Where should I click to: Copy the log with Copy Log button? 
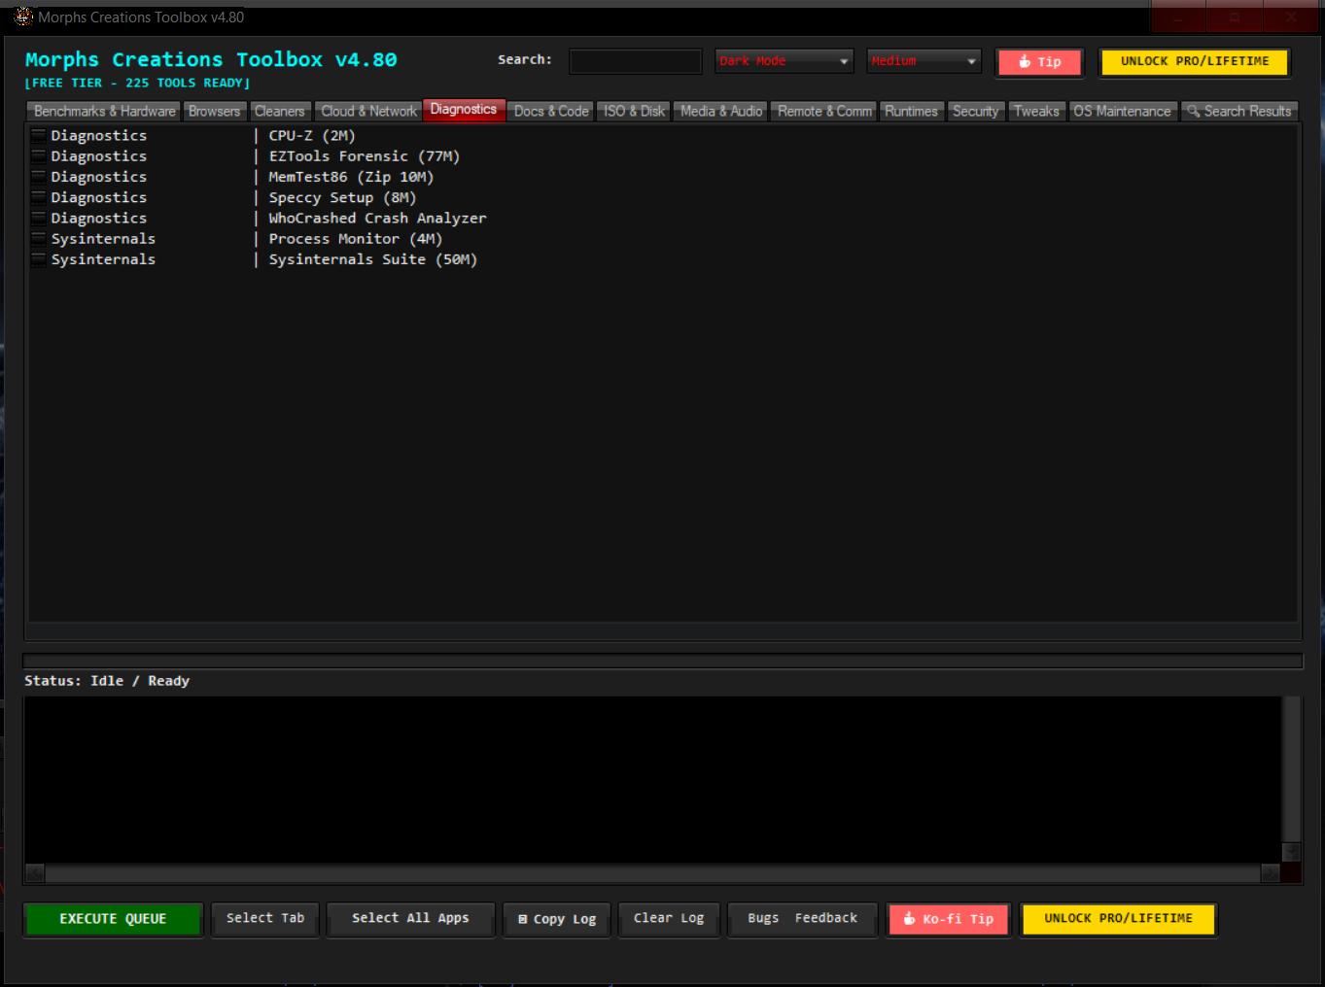(557, 919)
